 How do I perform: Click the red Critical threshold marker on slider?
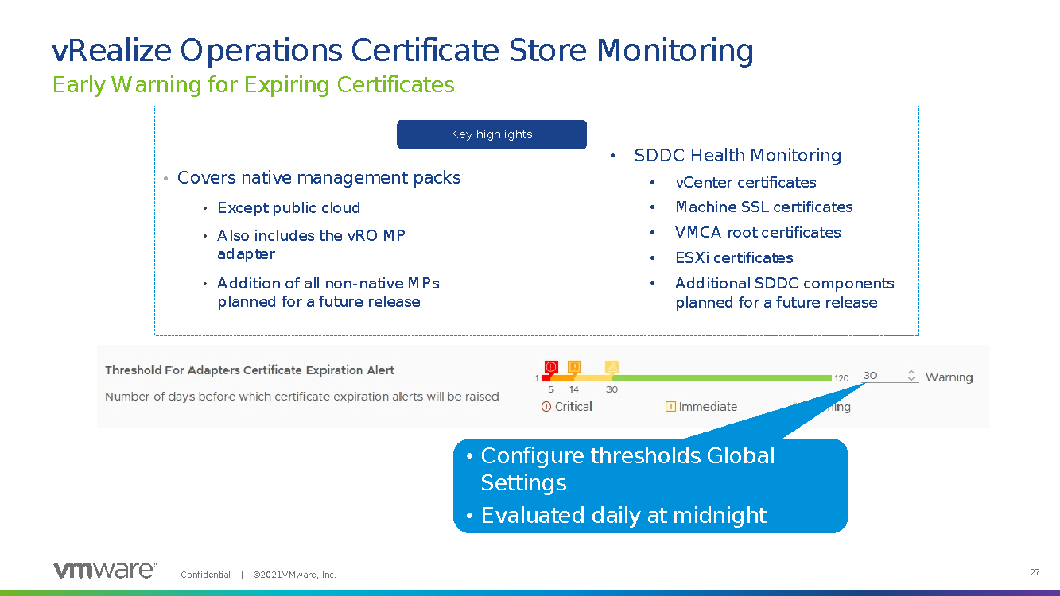click(x=550, y=367)
